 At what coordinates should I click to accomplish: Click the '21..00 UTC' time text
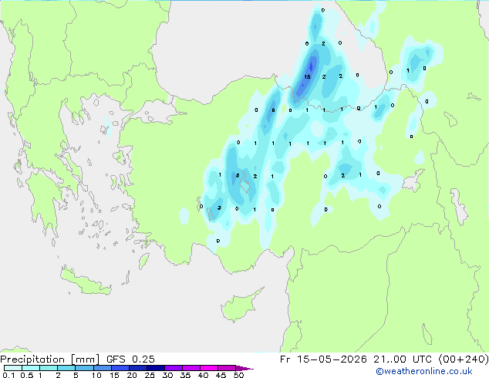pos(403,359)
